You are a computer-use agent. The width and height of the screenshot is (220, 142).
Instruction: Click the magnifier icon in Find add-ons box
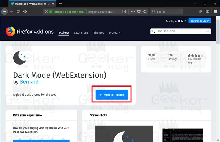[153, 31]
